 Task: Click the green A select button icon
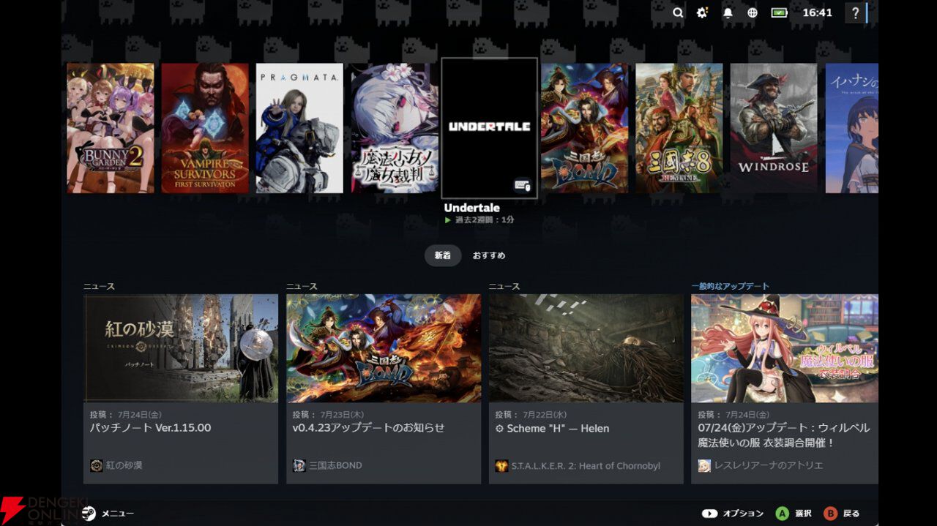[x=783, y=513]
